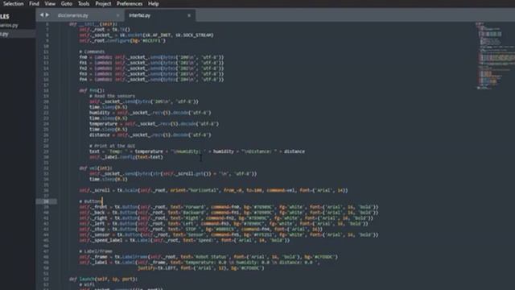Click the self._speed_label assignment line
Screen dimensions: 515x290
184,240
